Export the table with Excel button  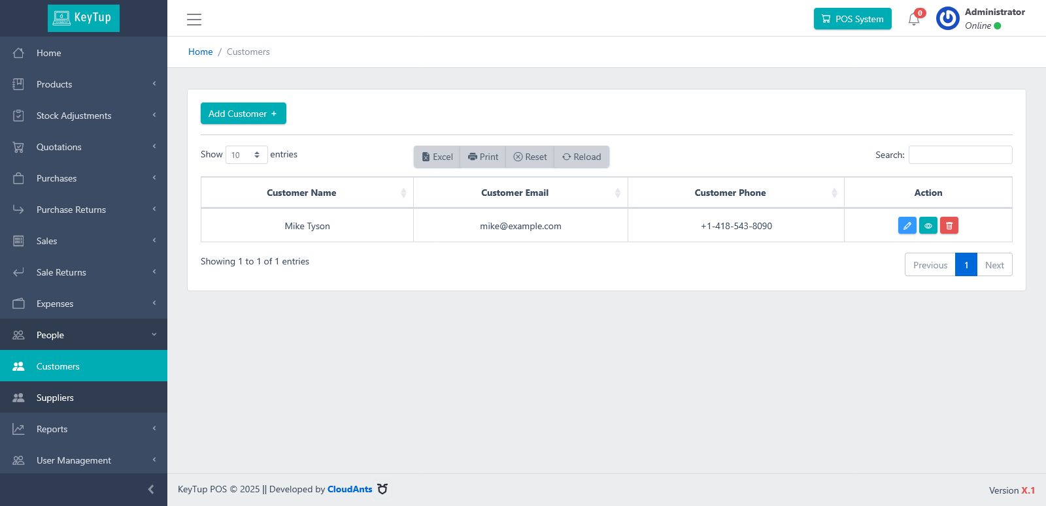click(x=437, y=157)
